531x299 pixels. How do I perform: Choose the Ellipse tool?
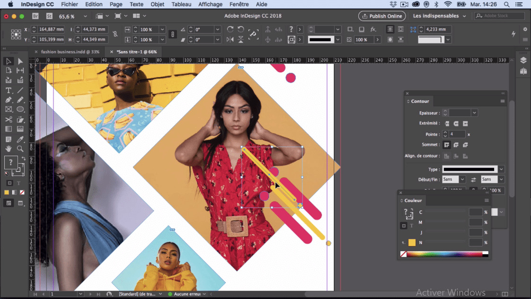(20, 109)
